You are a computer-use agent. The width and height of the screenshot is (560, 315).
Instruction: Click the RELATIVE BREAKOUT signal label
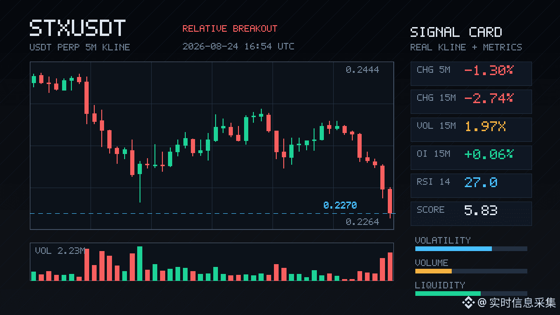230,29
